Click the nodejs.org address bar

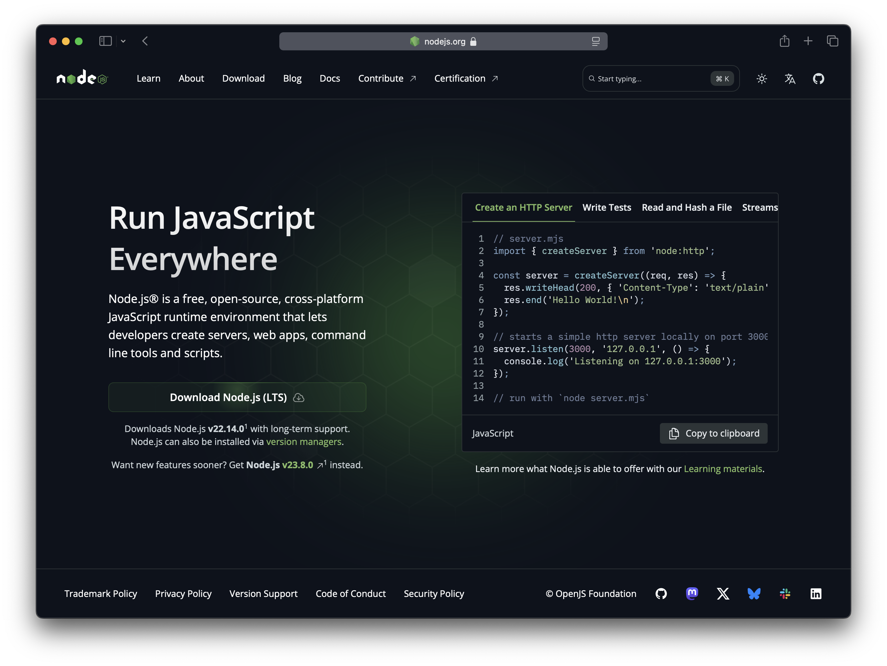[443, 41]
